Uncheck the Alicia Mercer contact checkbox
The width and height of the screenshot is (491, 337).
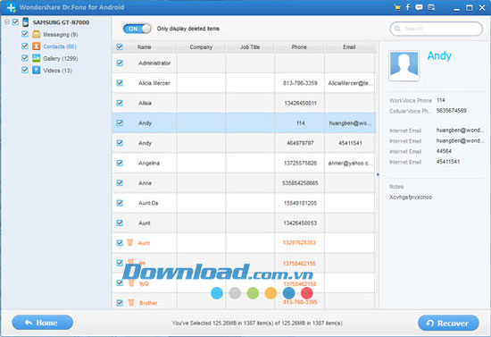(x=120, y=83)
